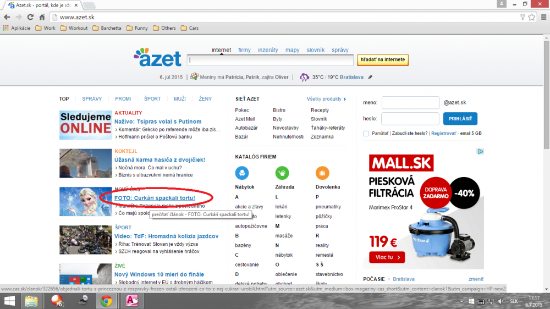Open Zabudli ste heslo link

pos(410,133)
